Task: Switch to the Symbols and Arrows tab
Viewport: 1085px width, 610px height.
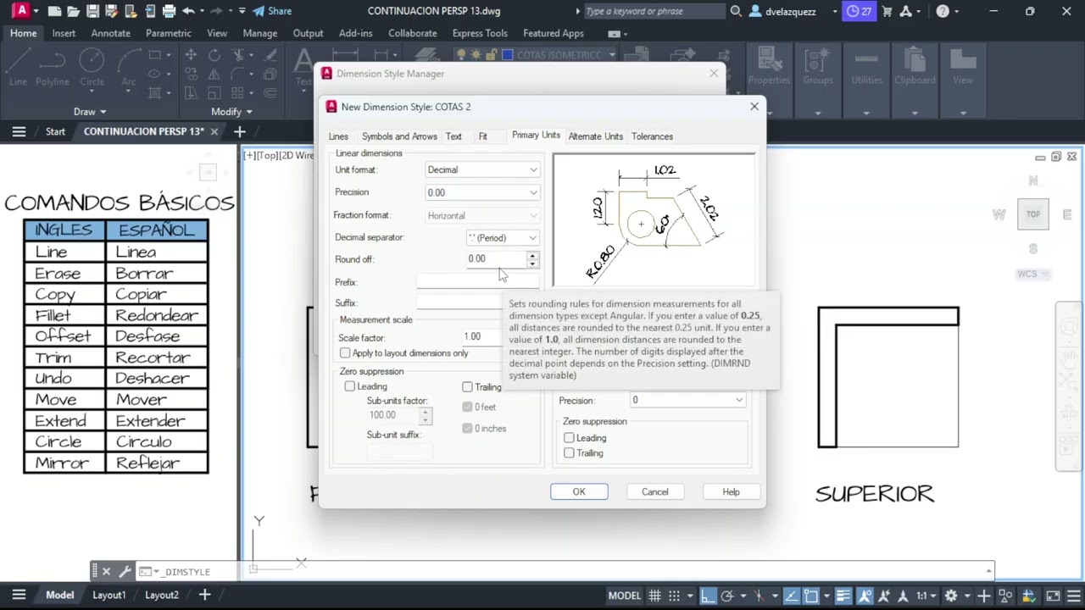Action: (x=399, y=136)
